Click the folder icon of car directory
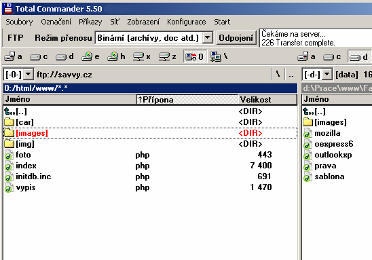Viewport: 372px width, 260px height. coord(9,122)
